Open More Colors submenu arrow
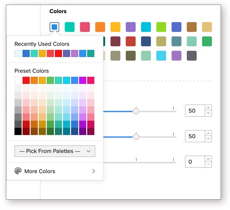This screenshot has height=210, width=230. coord(93,171)
